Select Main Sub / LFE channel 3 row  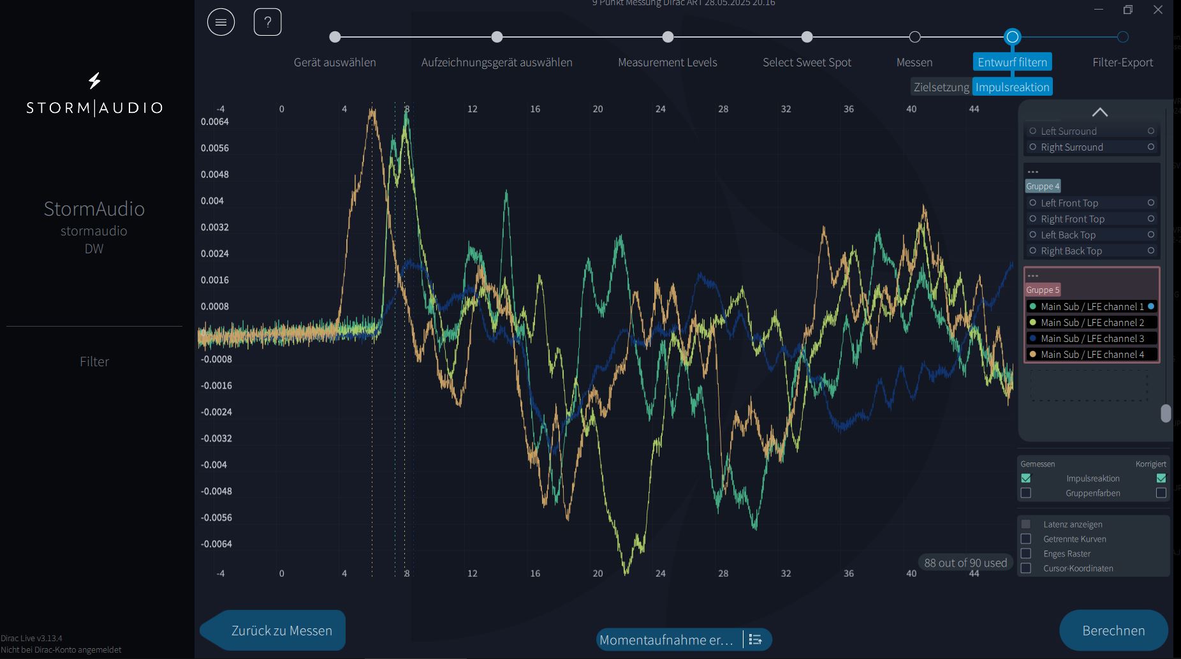tap(1092, 338)
